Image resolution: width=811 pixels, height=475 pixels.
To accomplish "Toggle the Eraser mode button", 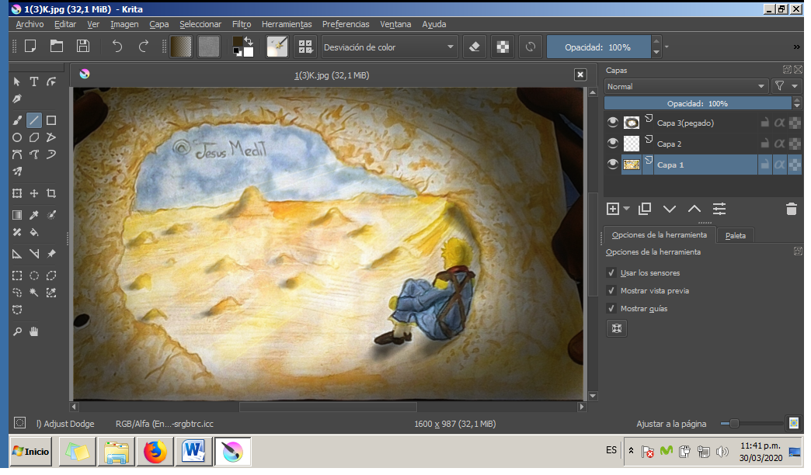I will click(475, 47).
